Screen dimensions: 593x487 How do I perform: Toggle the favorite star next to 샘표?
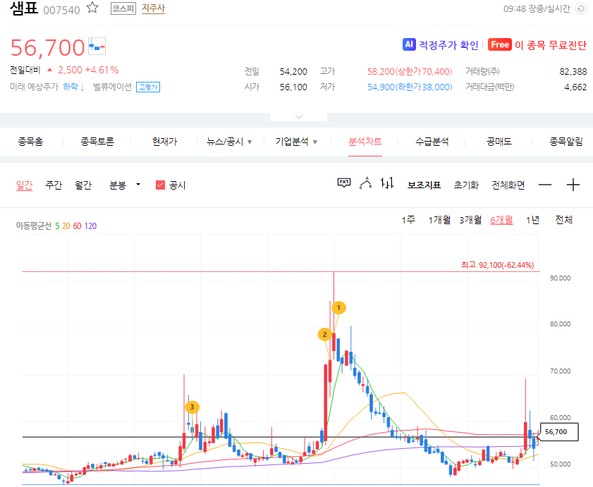pos(91,7)
